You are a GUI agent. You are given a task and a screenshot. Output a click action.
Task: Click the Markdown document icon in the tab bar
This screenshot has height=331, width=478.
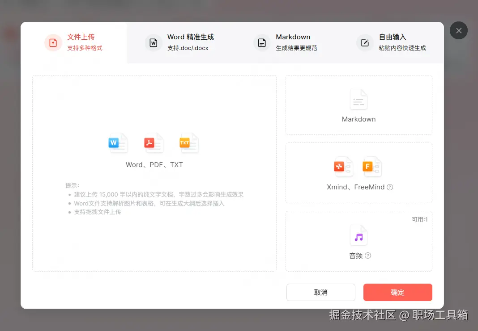[x=262, y=43]
